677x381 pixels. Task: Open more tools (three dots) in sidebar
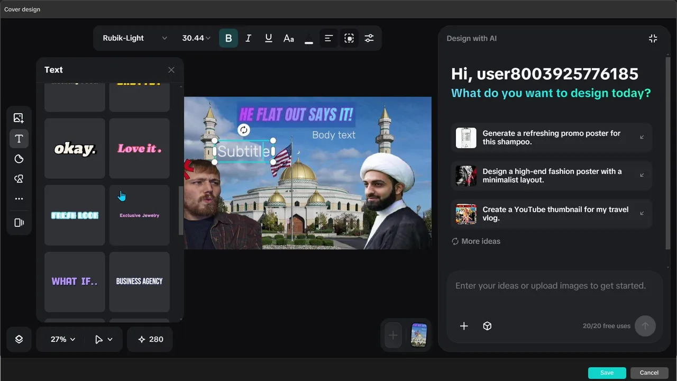coord(19,199)
